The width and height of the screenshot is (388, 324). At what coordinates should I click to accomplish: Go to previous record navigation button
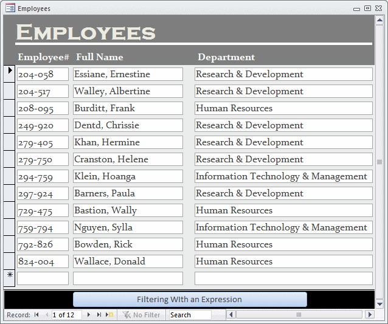coord(47,315)
